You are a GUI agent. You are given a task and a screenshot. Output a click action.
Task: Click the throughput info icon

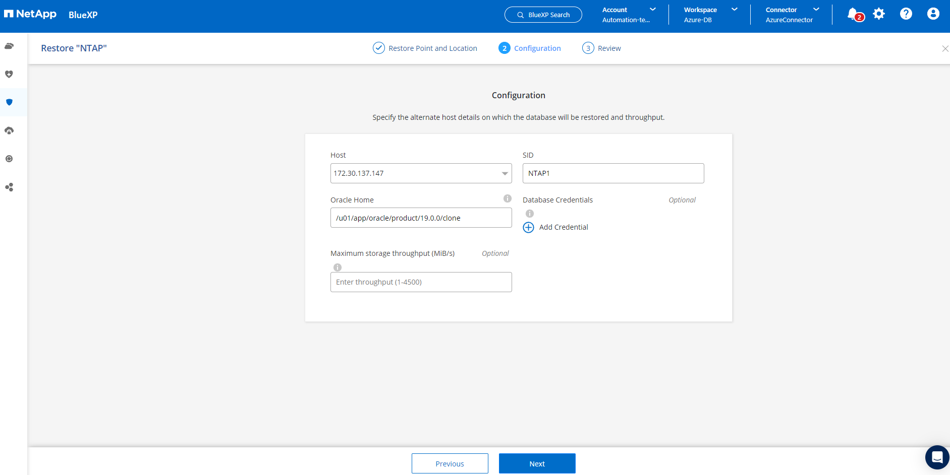coord(338,267)
